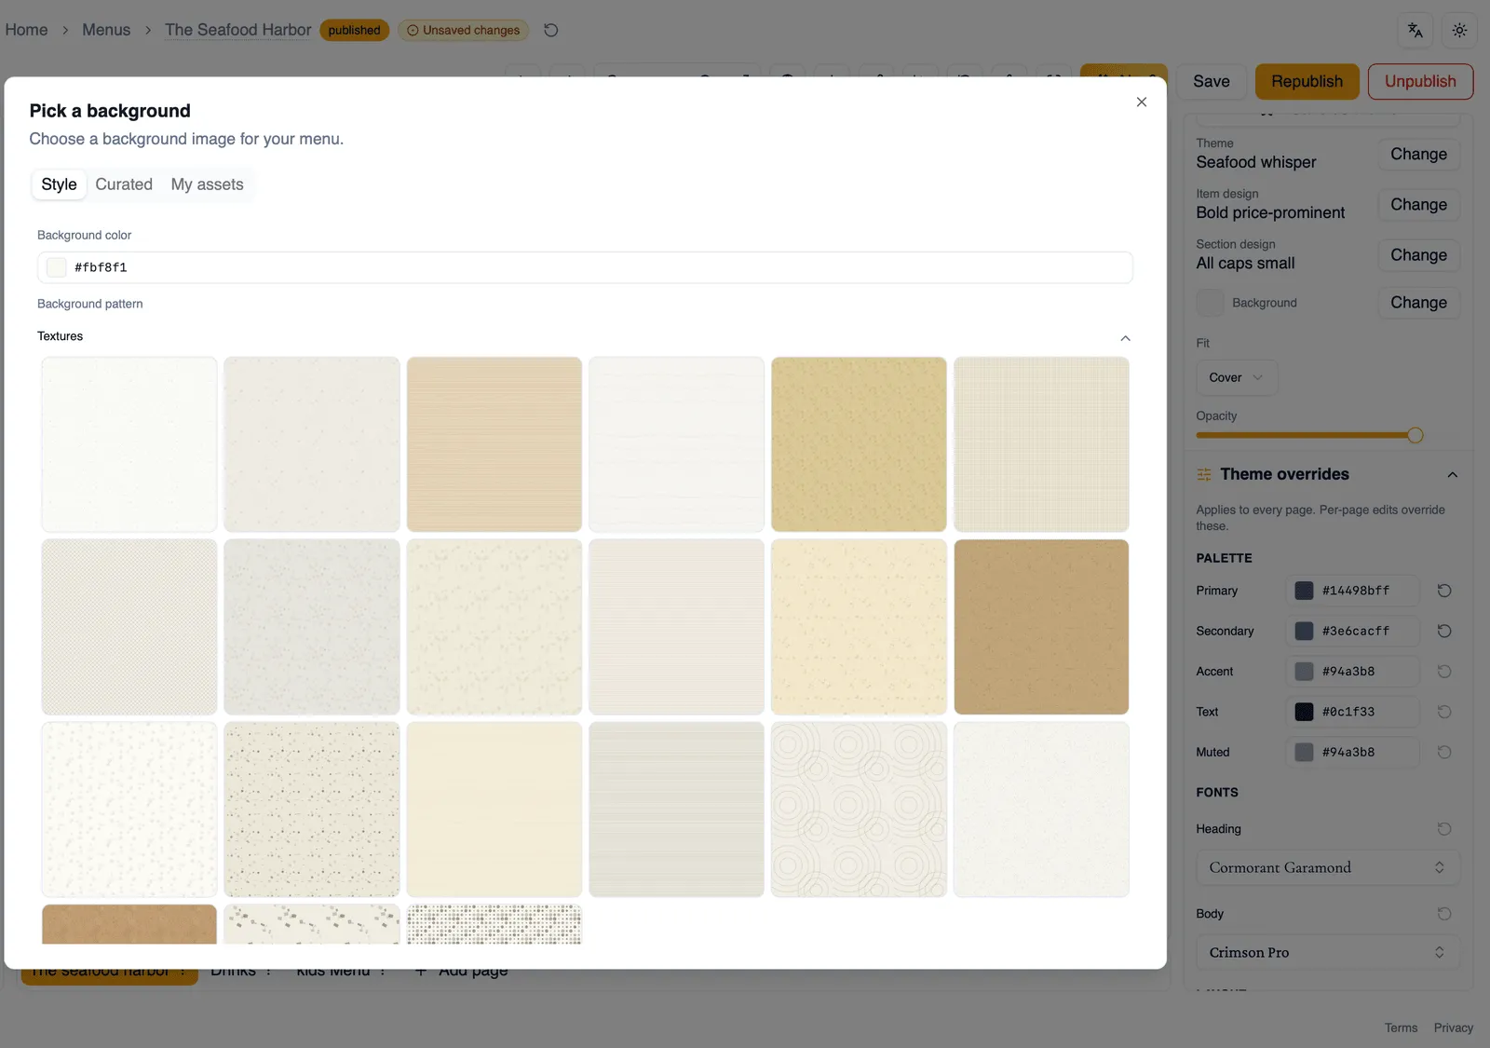The height and width of the screenshot is (1048, 1490).
Task: Click the language translate icon
Action: 1415,30
